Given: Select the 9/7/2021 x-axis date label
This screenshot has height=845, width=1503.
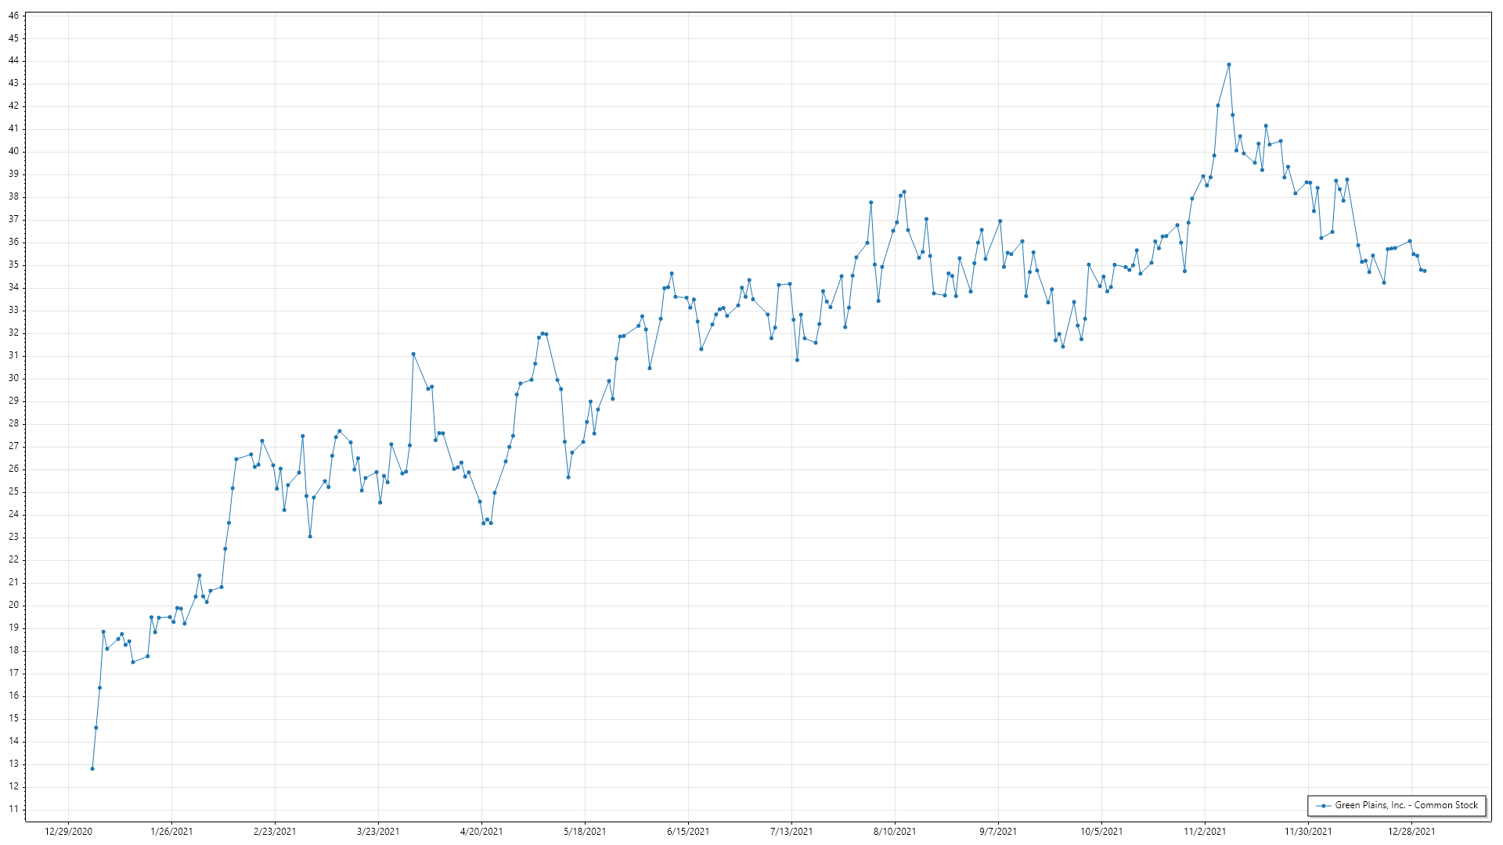Looking at the screenshot, I should click(998, 832).
